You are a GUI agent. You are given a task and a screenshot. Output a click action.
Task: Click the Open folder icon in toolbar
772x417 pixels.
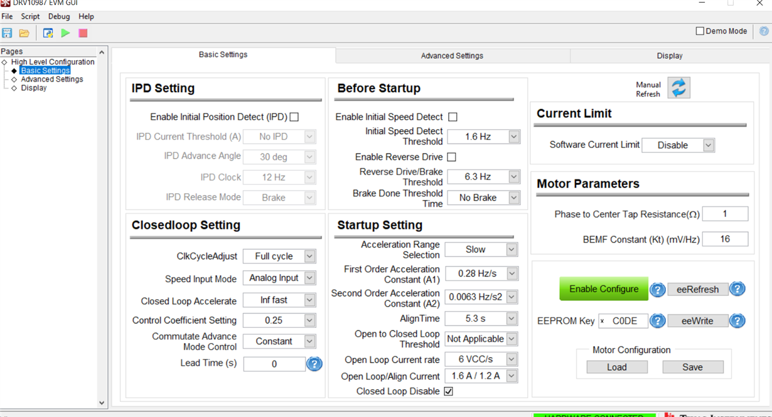(x=24, y=33)
